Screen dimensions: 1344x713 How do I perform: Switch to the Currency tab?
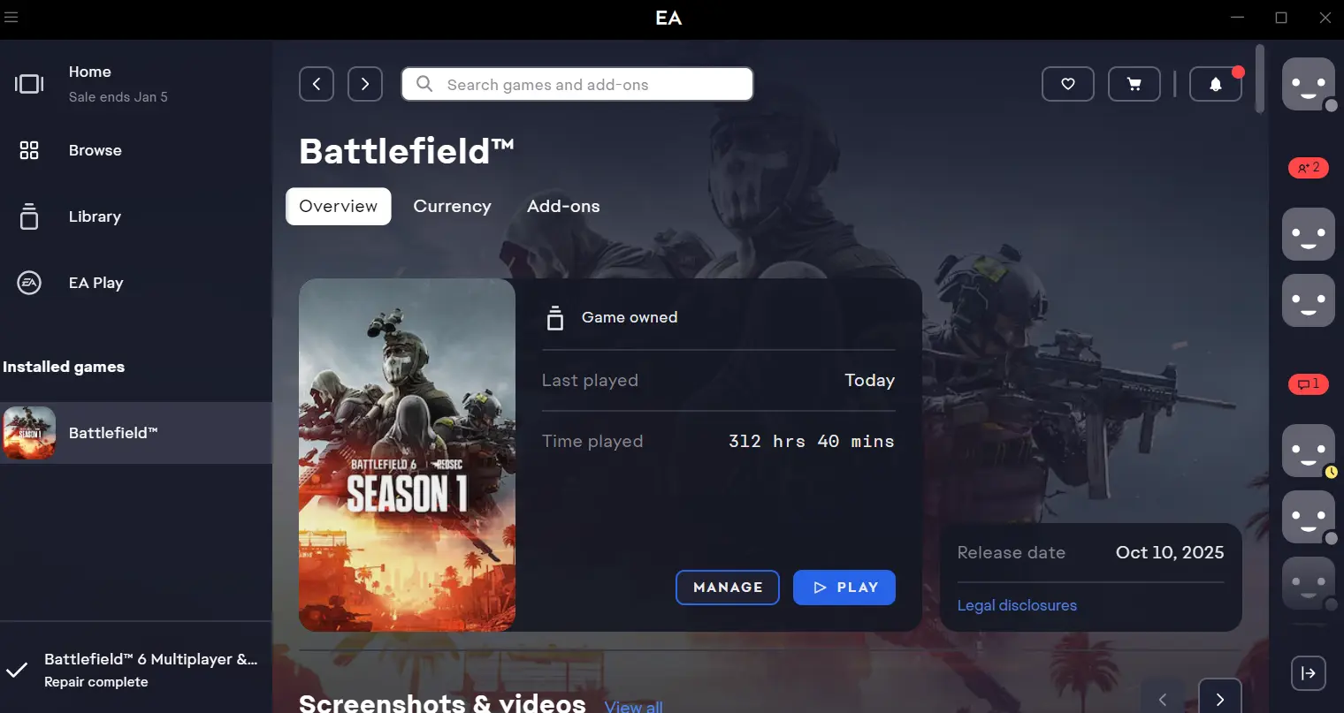click(x=452, y=206)
